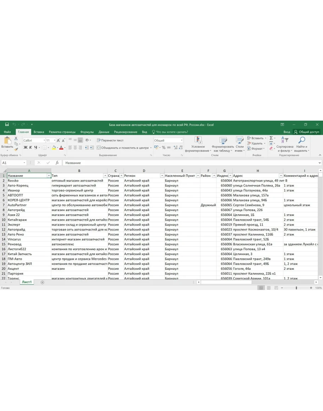
Task: Open filter dropdown for Название column
Action: pos(49,176)
